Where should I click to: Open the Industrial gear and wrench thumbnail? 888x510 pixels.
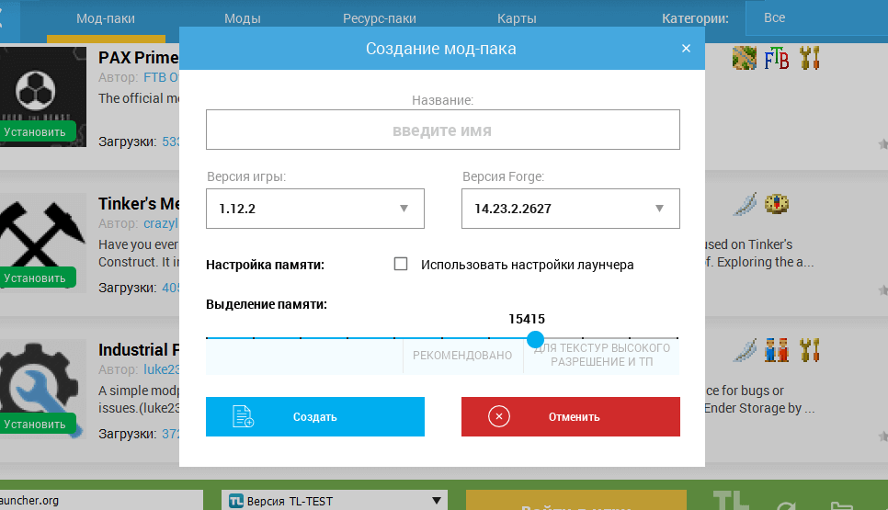coord(43,389)
